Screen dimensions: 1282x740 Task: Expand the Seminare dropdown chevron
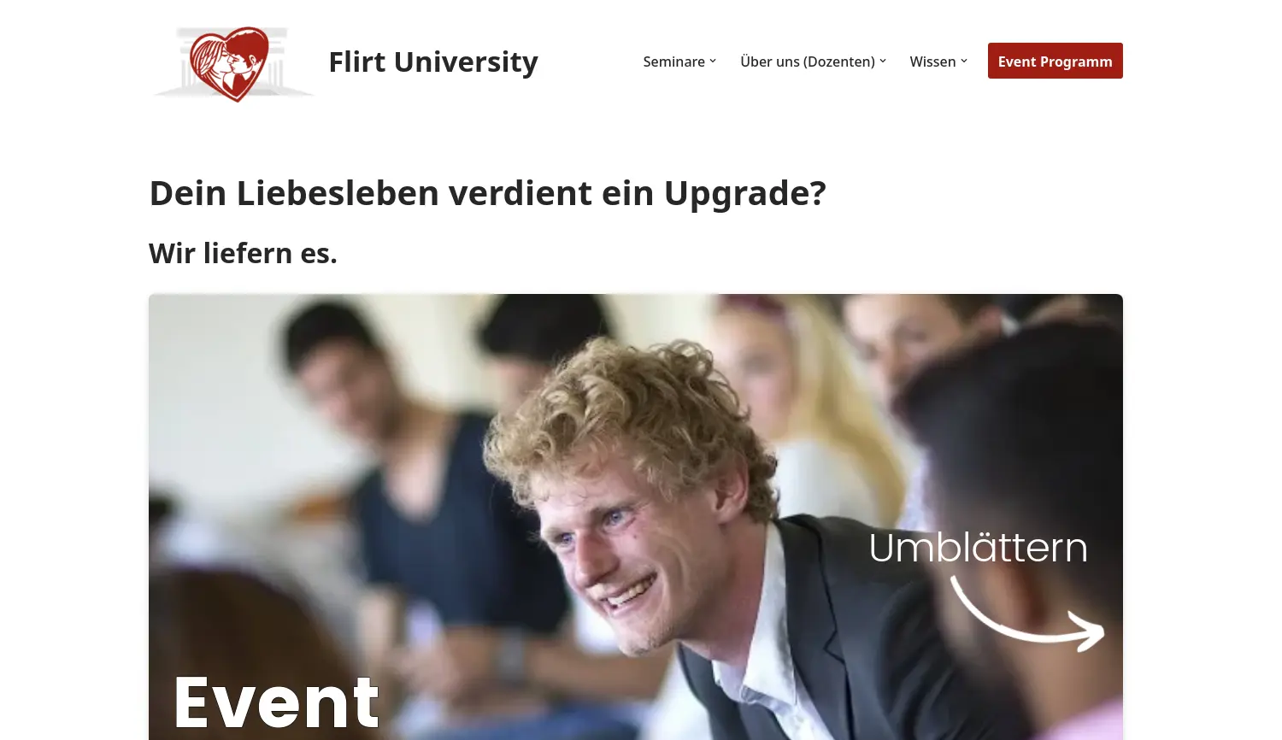click(713, 61)
